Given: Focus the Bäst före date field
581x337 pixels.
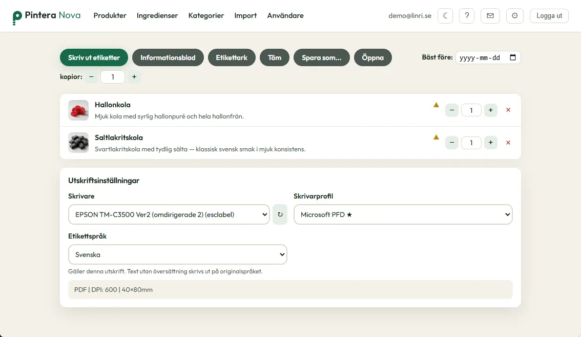Looking at the screenshot, I should coord(488,57).
